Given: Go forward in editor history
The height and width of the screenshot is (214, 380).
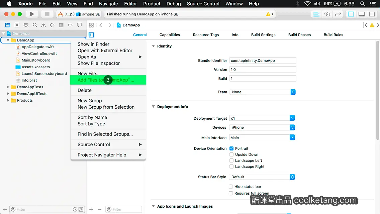Looking at the screenshot, I should (109, 25).
